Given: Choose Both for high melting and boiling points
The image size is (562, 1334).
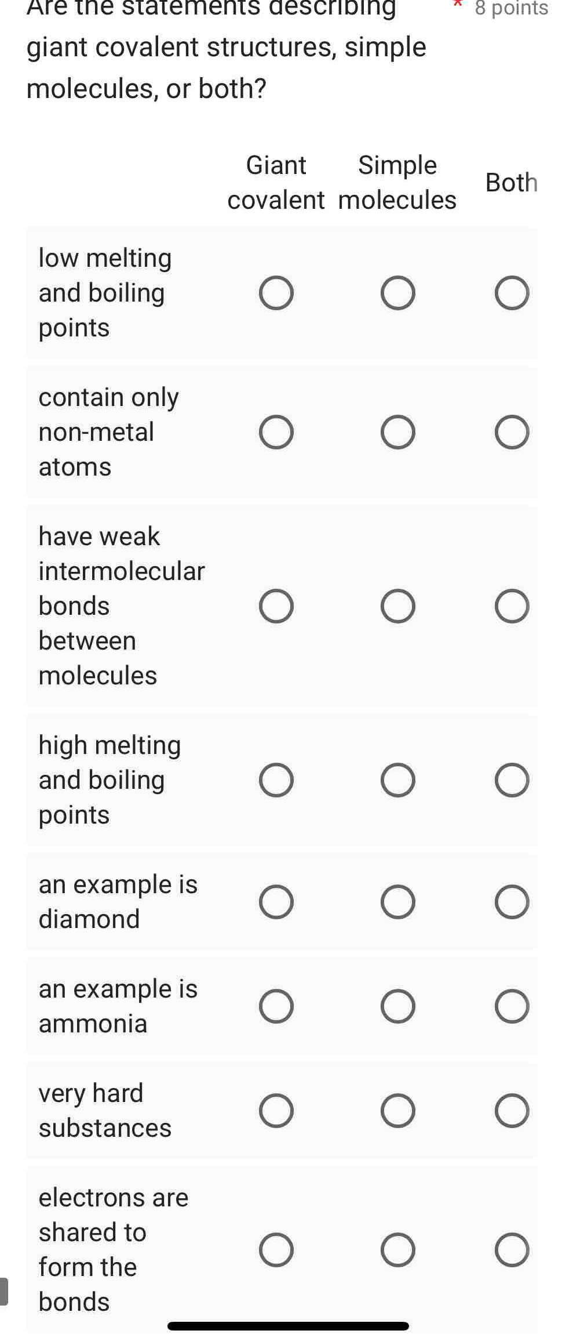Looking at the screenshot, I should tap(512, 780).
